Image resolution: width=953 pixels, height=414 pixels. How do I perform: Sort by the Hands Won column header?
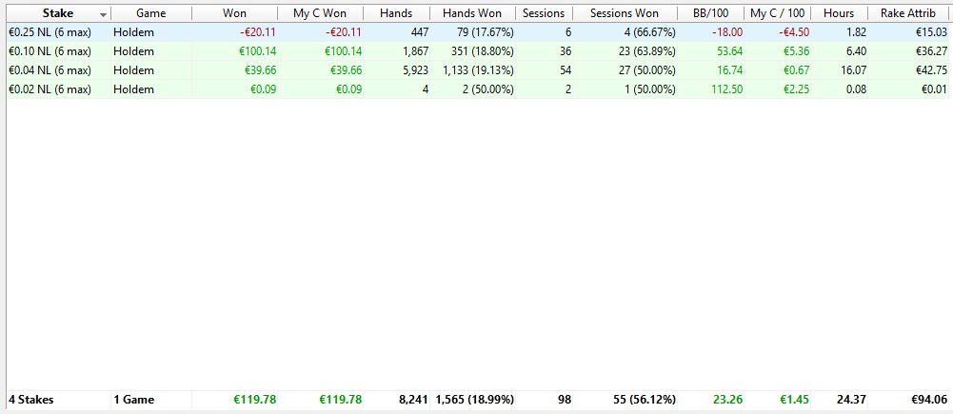472,12
